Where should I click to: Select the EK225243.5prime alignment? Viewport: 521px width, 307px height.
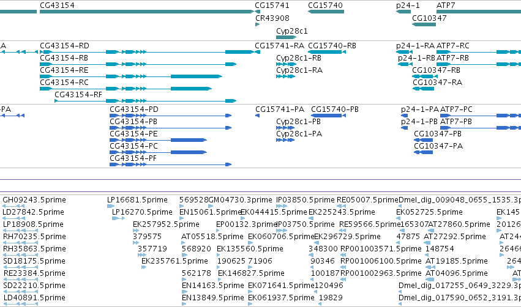click(311, 218)
